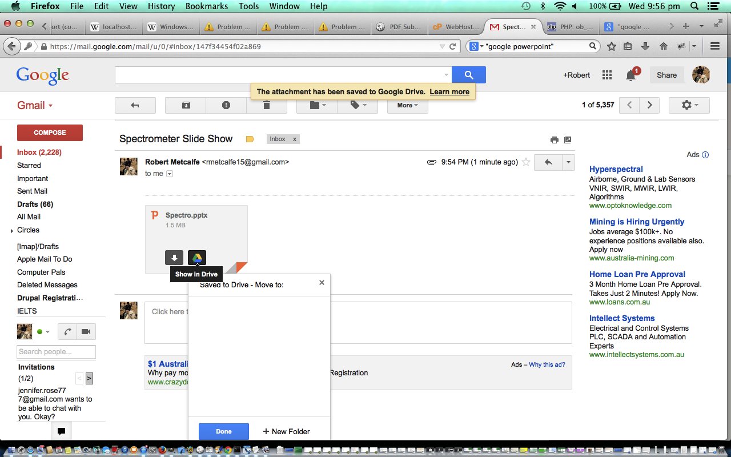
Task: Follow the Learn more link
Action: coord(449,91)
